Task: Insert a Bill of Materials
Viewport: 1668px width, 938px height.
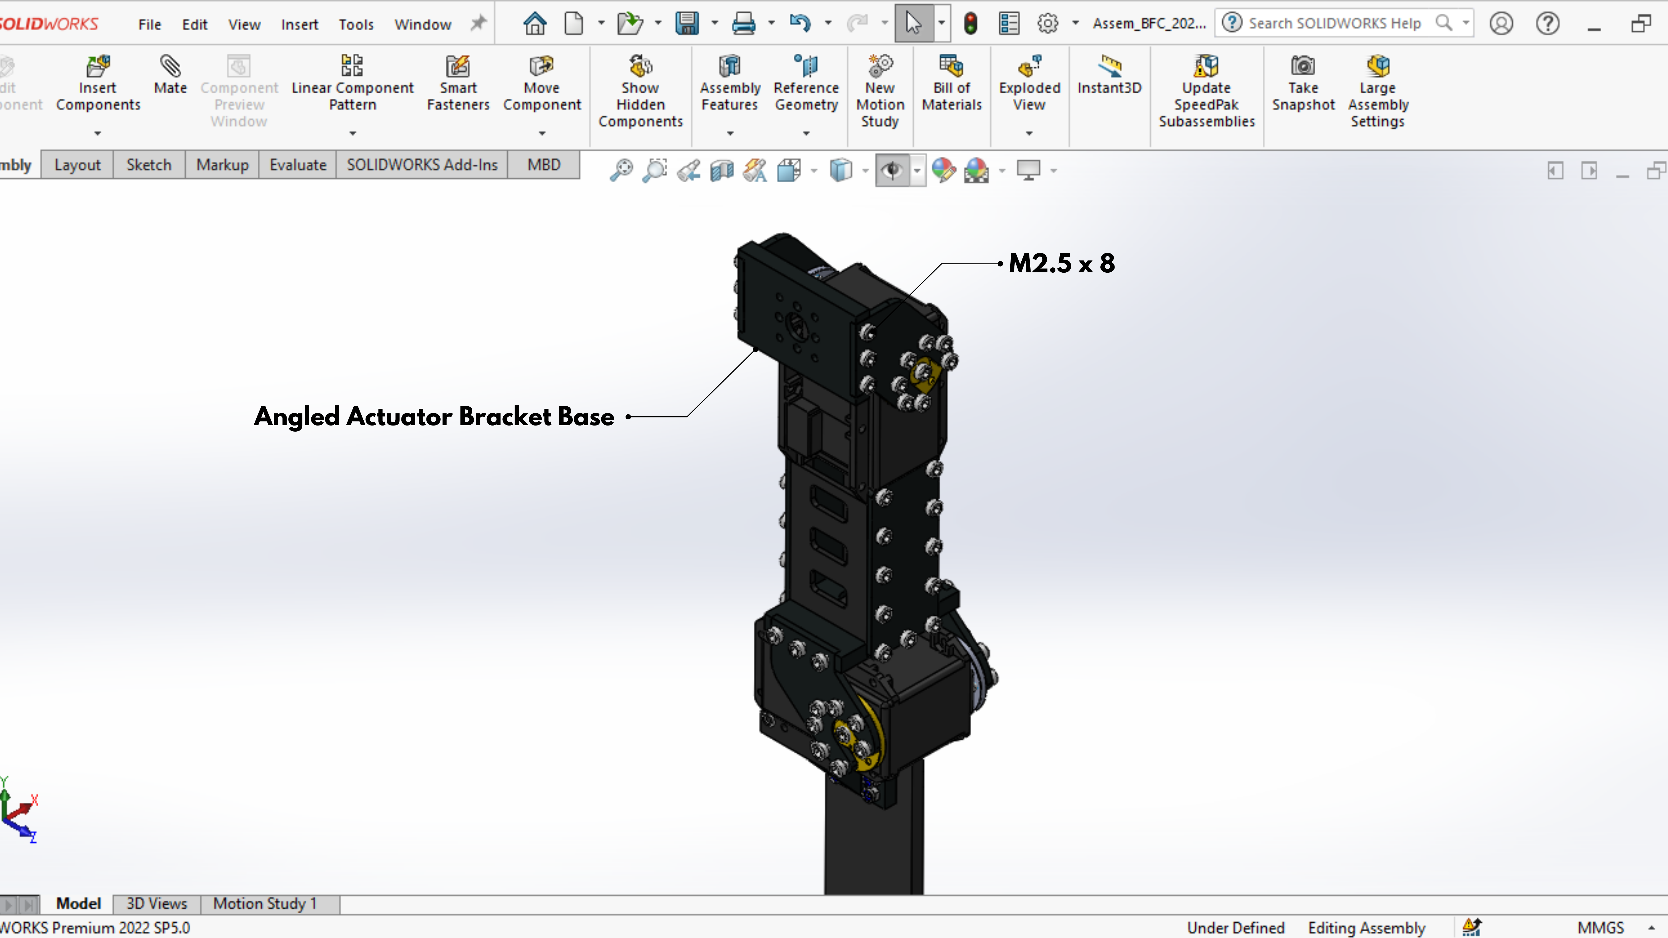Action: 952,83
